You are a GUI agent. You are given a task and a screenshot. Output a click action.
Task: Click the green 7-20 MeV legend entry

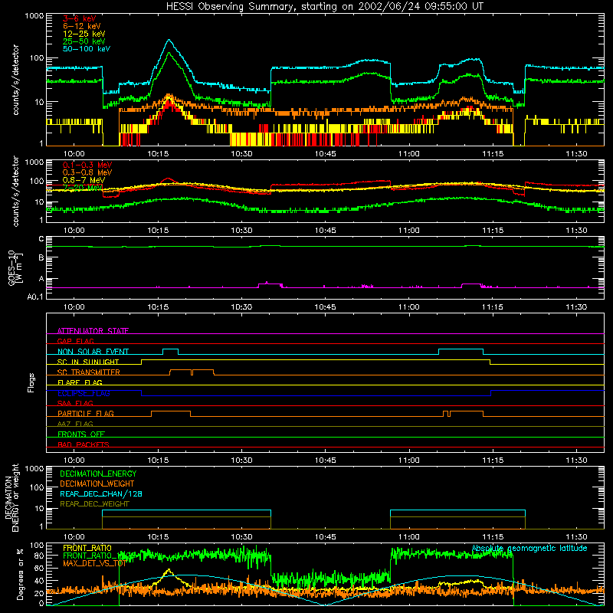pos(83,188)
